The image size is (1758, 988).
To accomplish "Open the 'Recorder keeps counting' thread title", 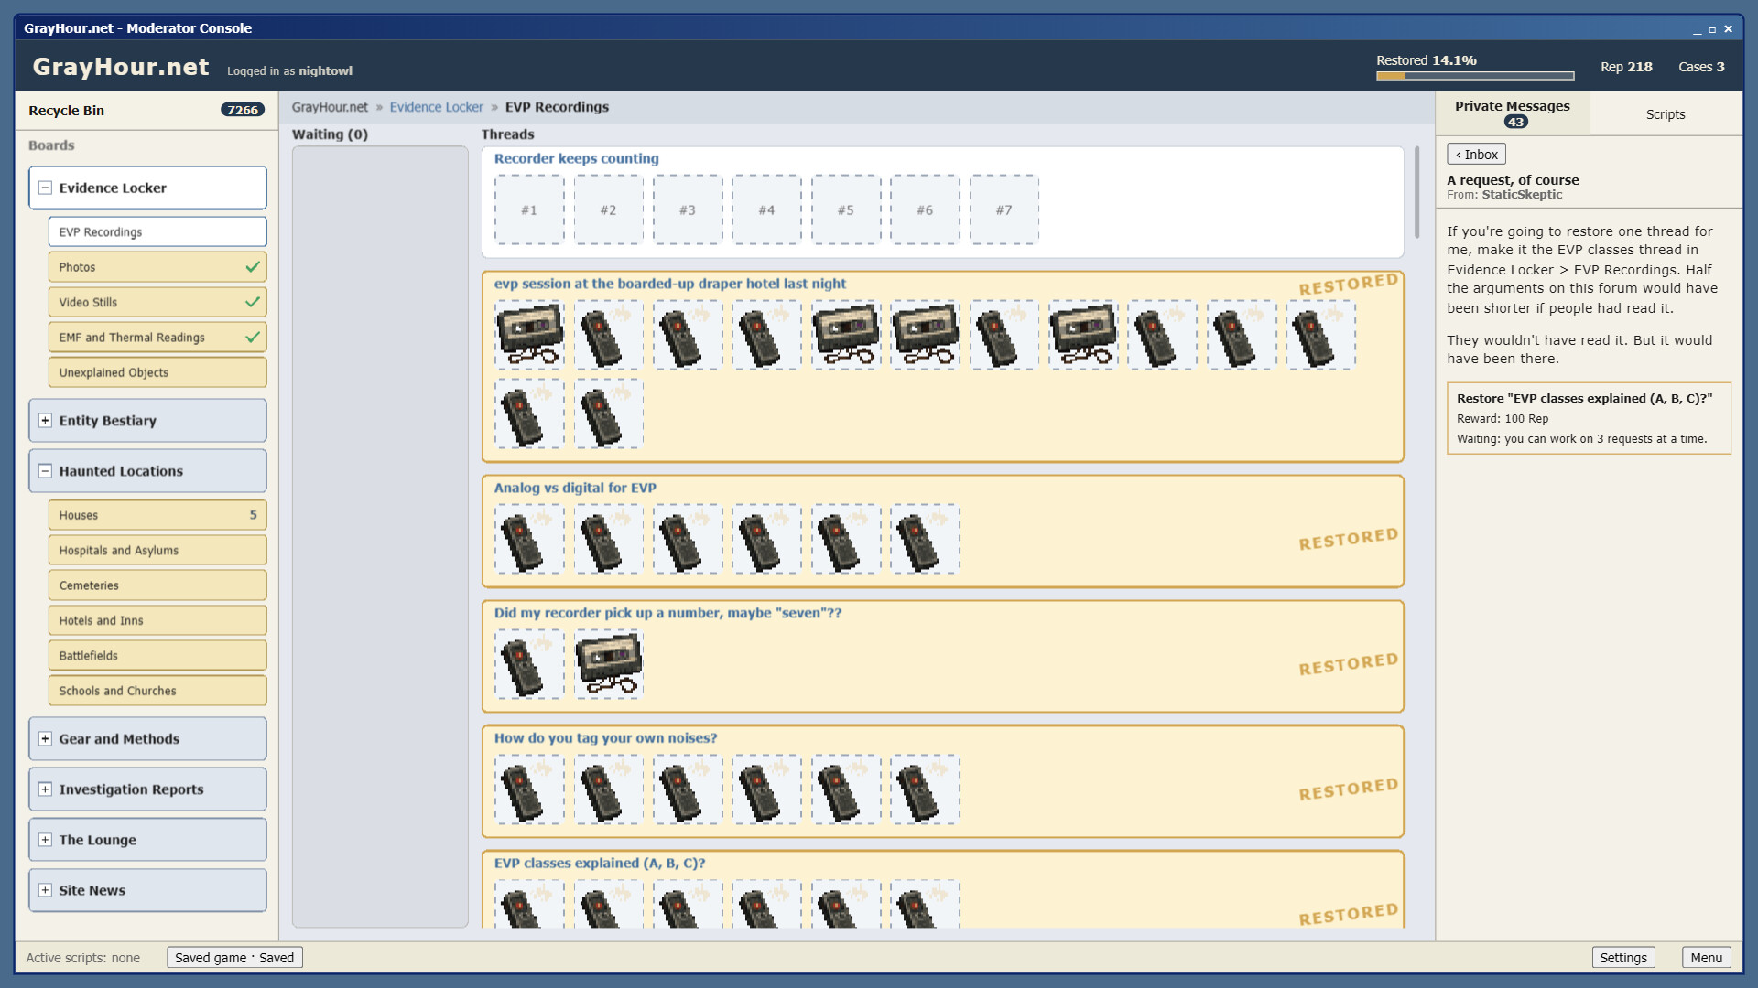I will click(x=577, y=158).
